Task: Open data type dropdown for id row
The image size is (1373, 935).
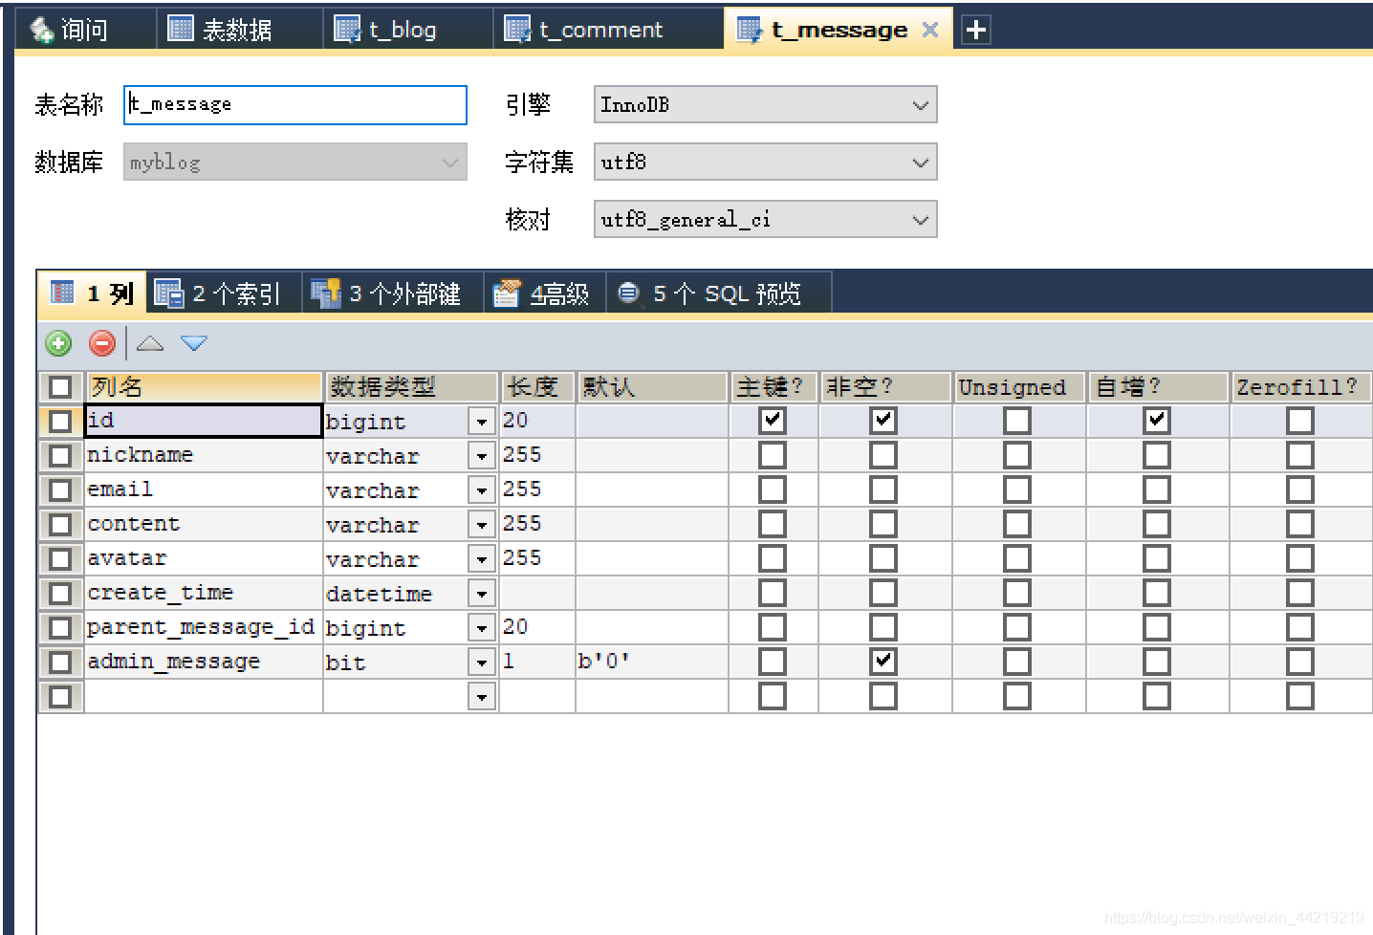Action: point(482,421)
